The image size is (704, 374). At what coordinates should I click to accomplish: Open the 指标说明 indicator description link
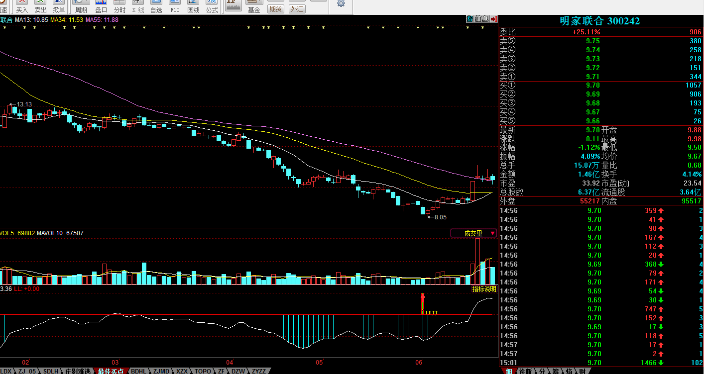coord(484,289)
